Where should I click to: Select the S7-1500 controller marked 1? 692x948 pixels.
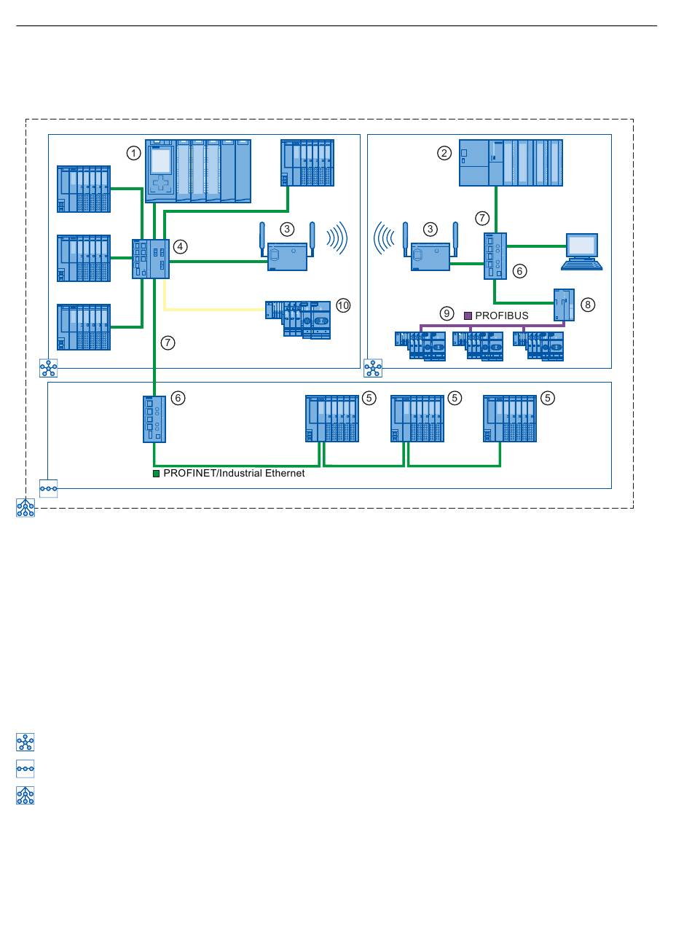tap(197, 171)
